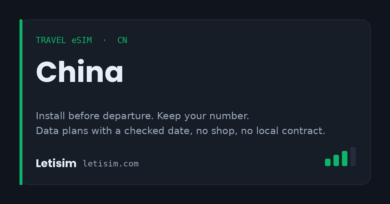This screenshot has height=204, width=390.
Task: Select the TRAVEL eSIM label
Action: (64, 40)
